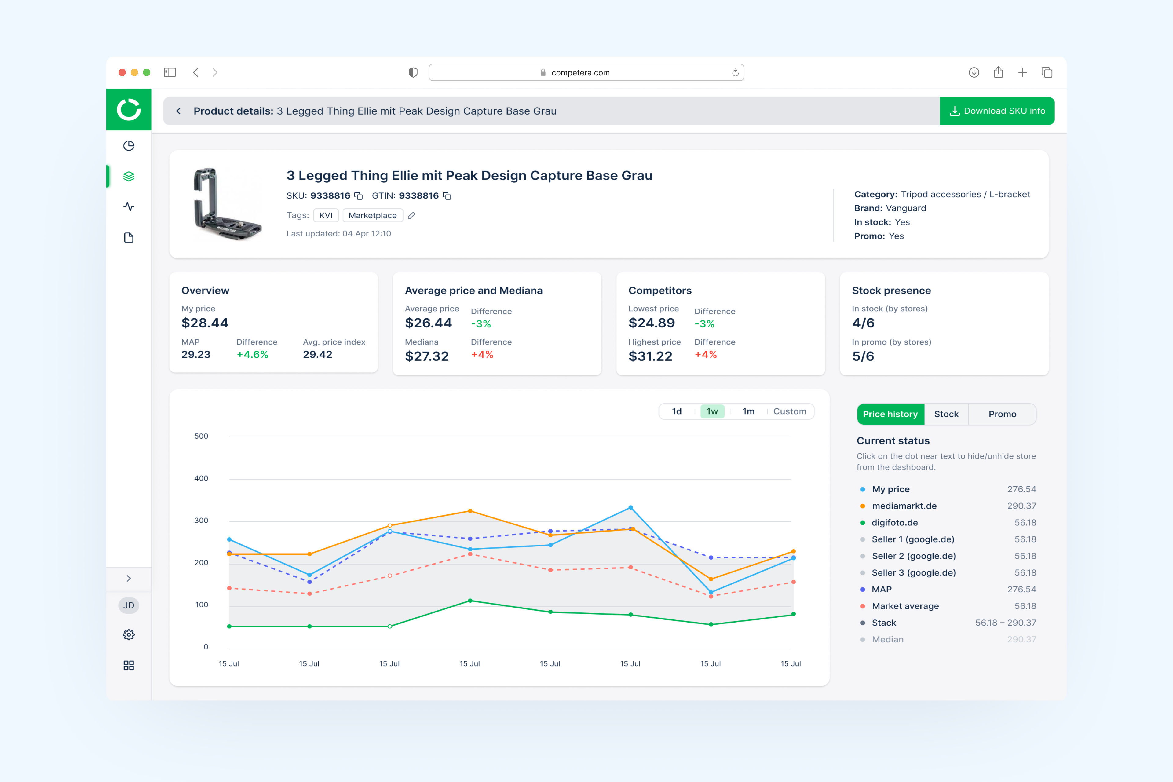Switch to Price history tab
The height and width of the screenshot is (782, 1173).
[890, 414]
